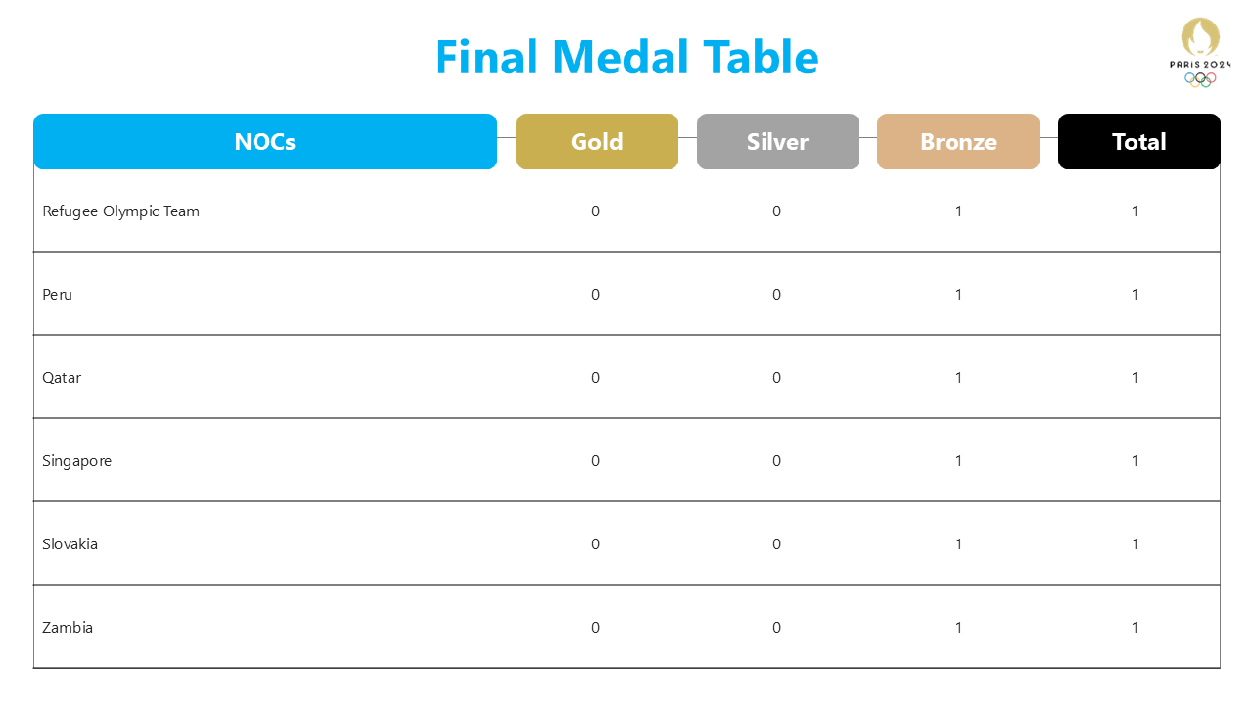
Task: Click Refugee Olympic Team's bronze count
Action: tap(958, 211)
